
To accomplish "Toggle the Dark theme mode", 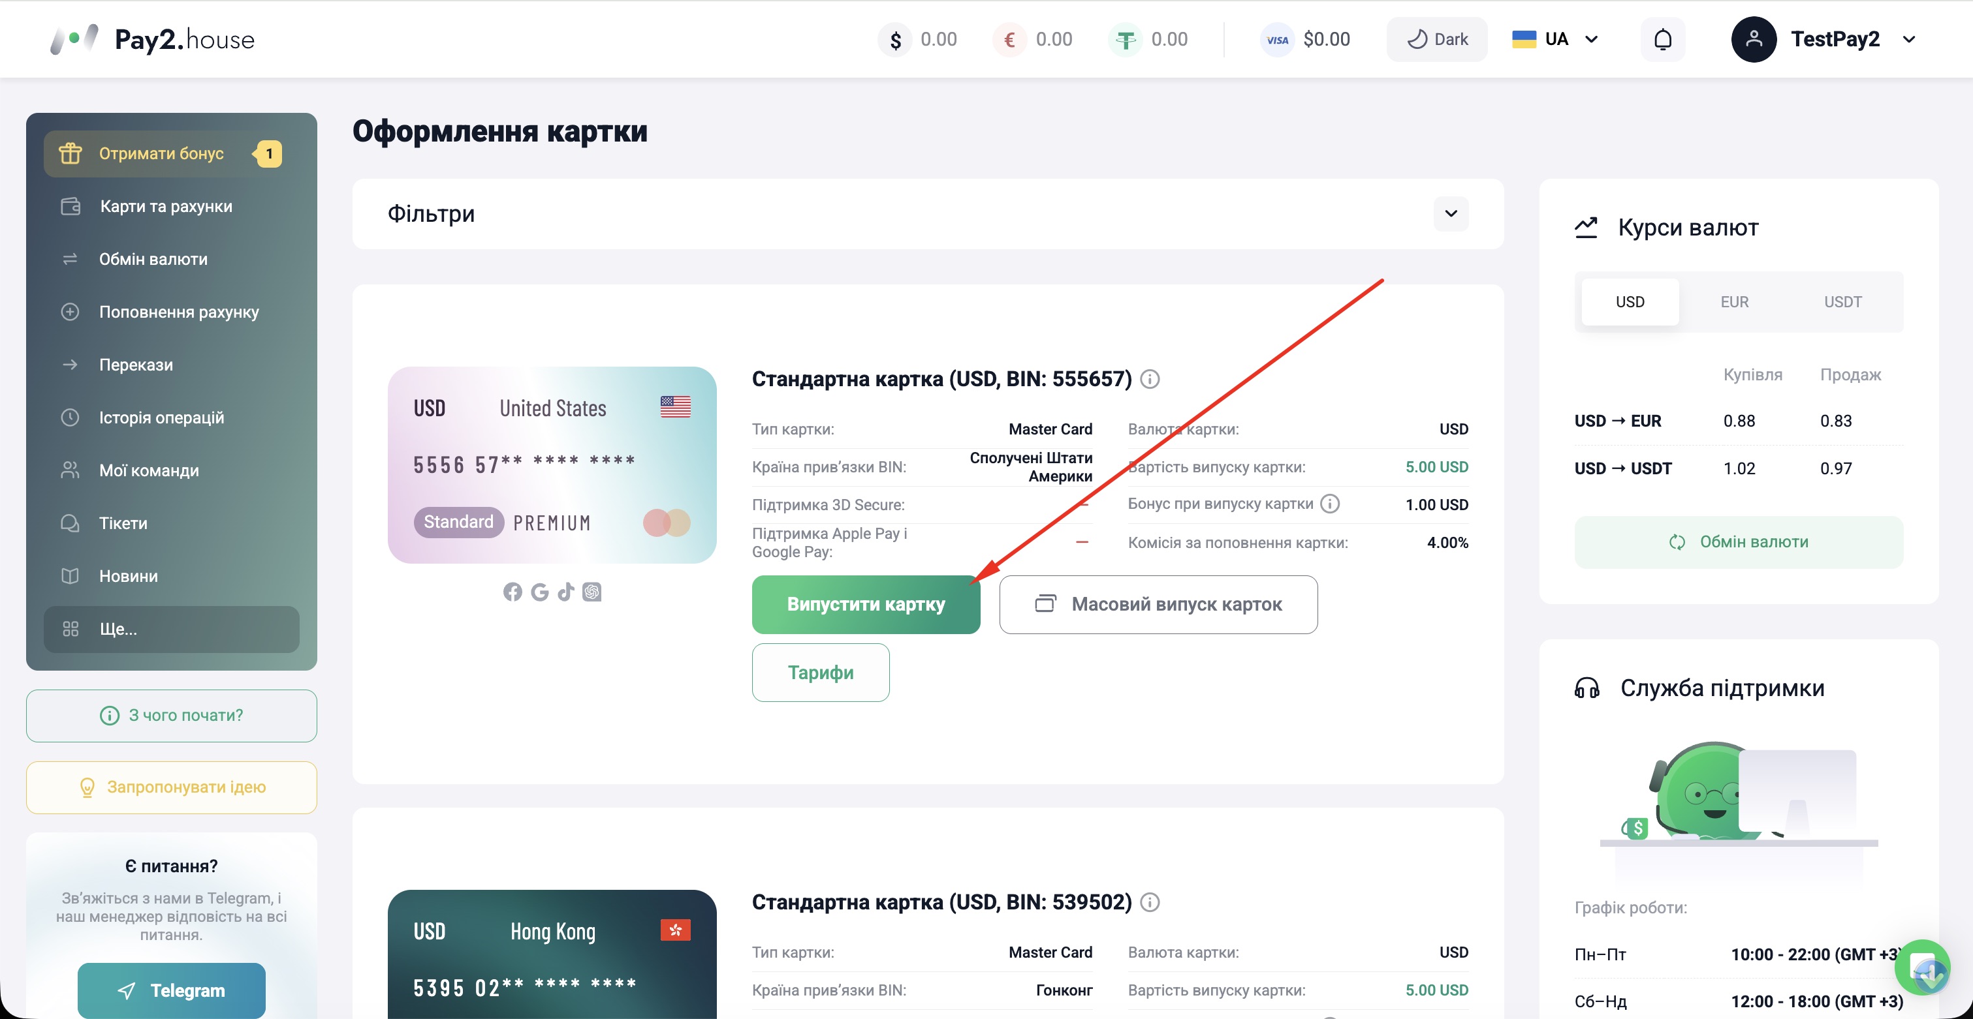I will [1437, 39].
